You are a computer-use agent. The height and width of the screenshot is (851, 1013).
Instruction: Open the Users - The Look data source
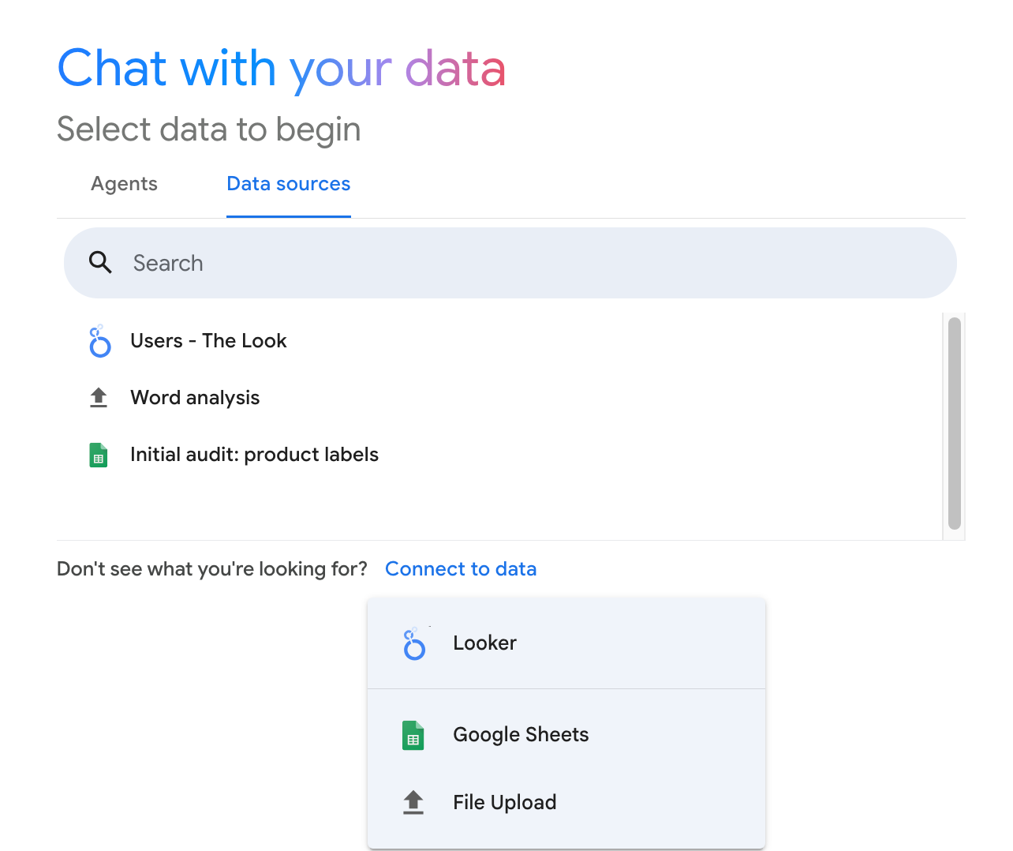(208, 341)
